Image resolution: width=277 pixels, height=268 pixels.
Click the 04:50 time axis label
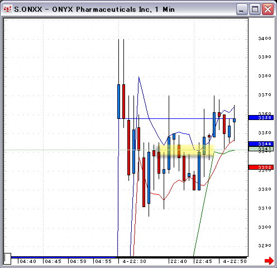[x=78, y=261]
